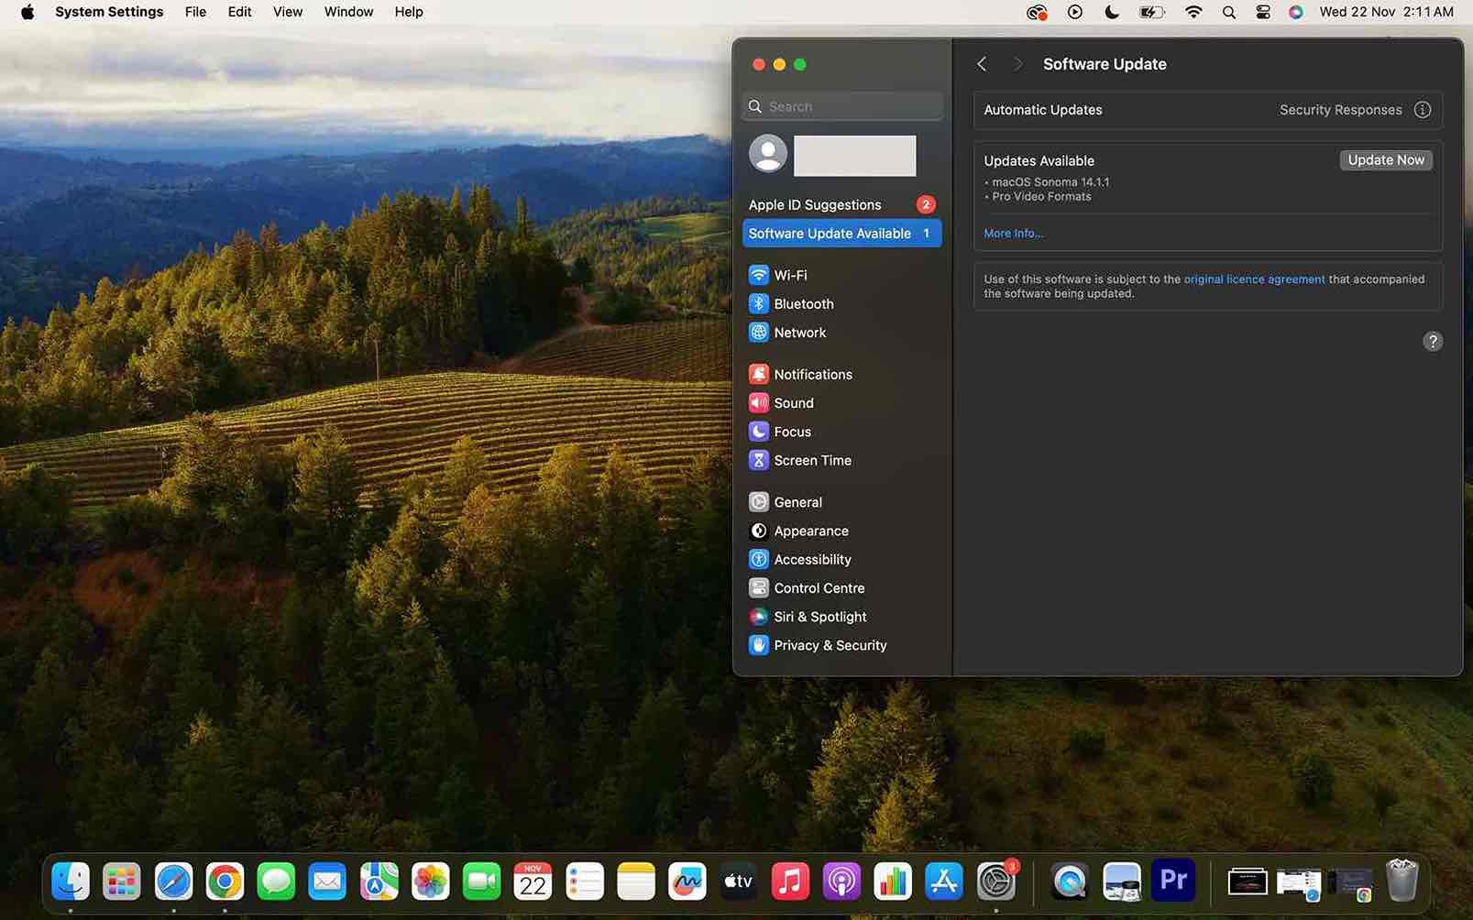
Task: Click the Siri icon in the menu bar
Action: pyautogui.click(x=1295, y=12)
